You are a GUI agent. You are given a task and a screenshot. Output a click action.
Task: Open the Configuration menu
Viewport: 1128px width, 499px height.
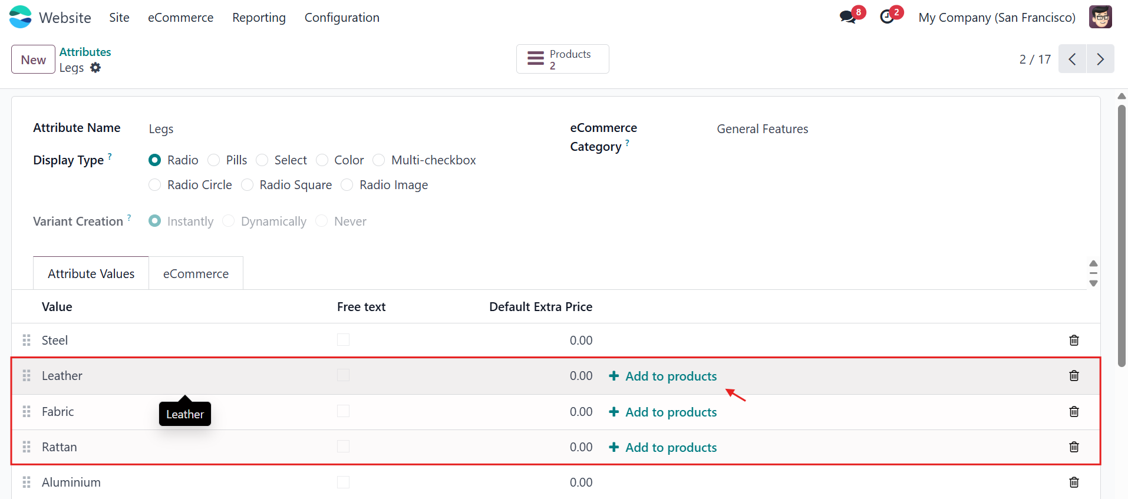pyautogui.click(x=342, y=18)
